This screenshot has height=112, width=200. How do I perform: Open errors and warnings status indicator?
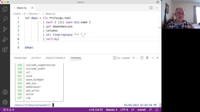tap(8, 110)
